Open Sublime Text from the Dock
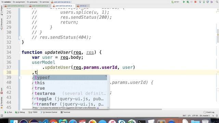Viewport: 219px width, 123px height. [161, 122]
